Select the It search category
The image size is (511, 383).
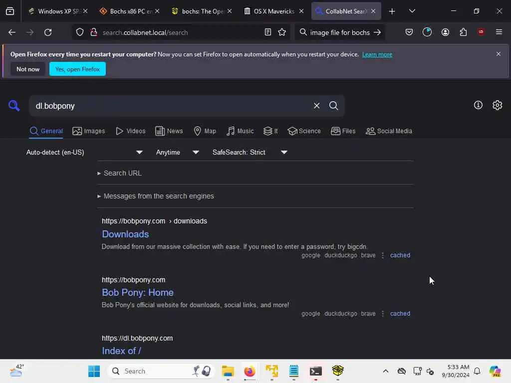[270, 131]
